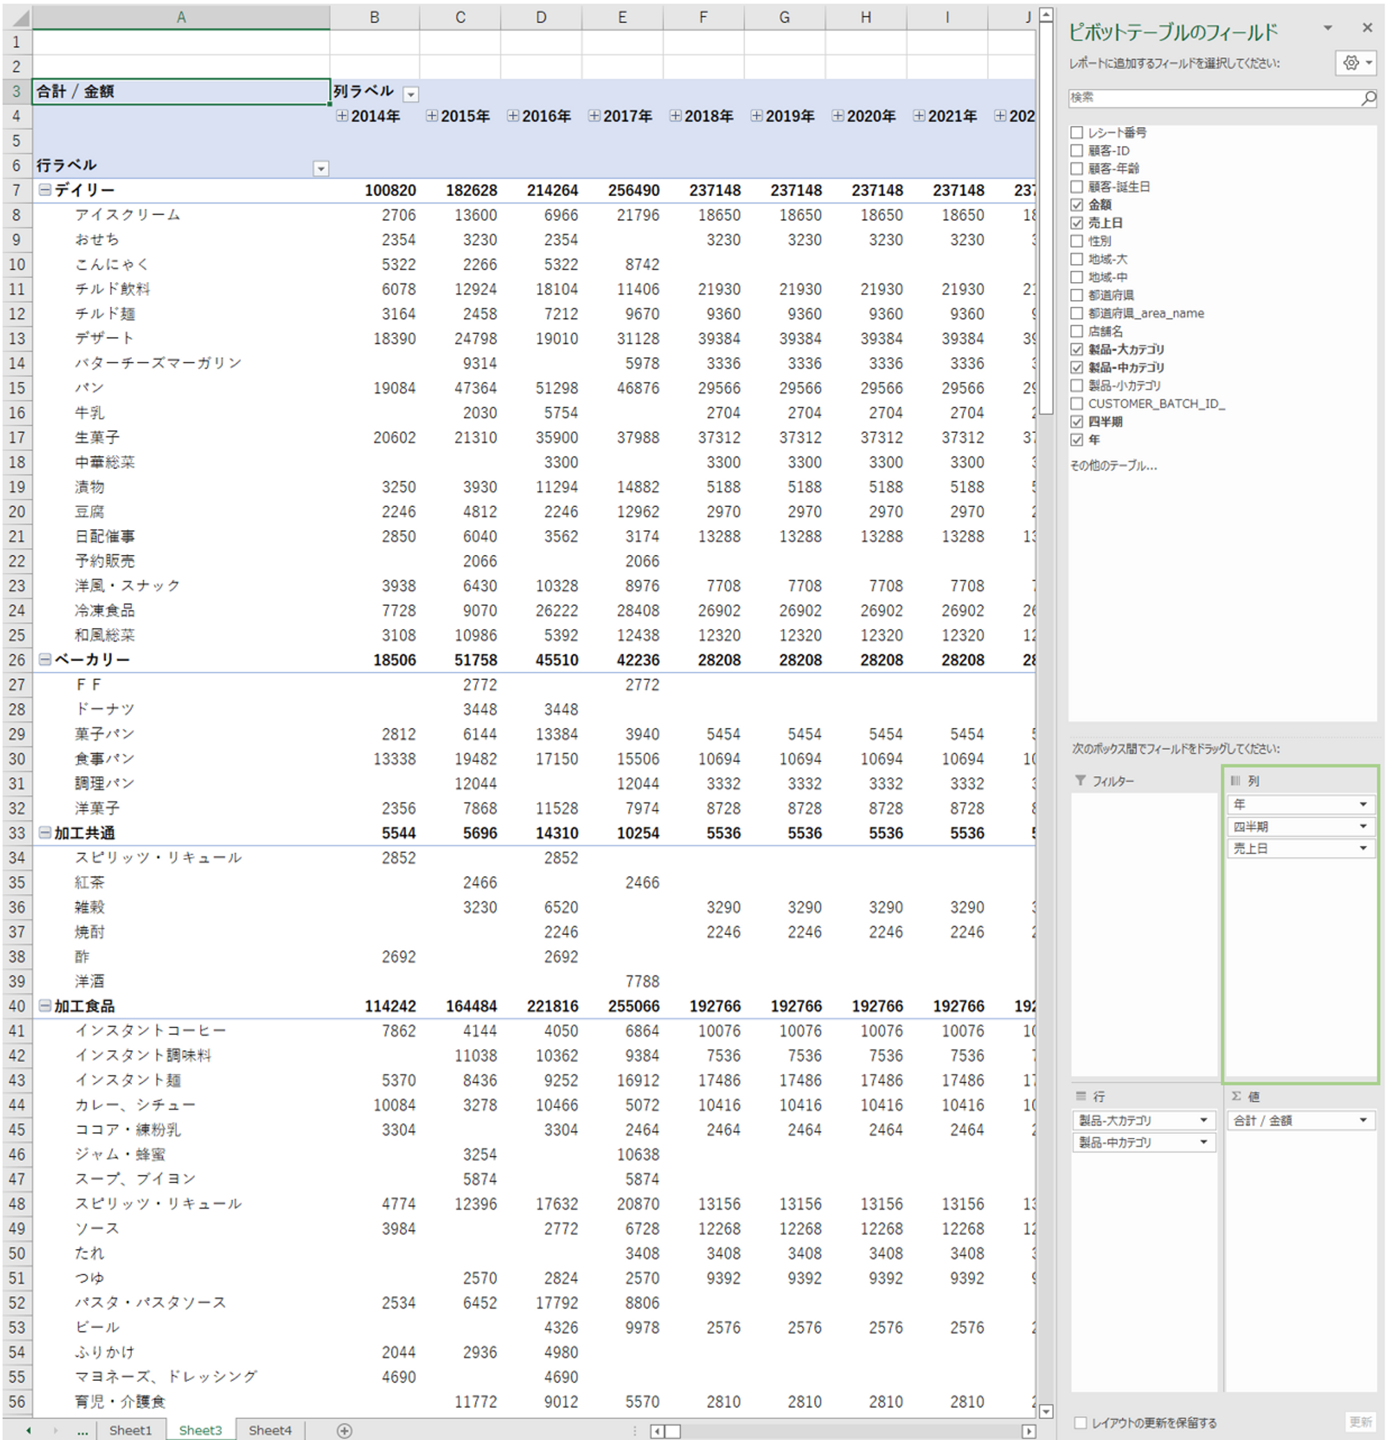Select row 7 header
1389x1440 pixels.
coord(16,190)
